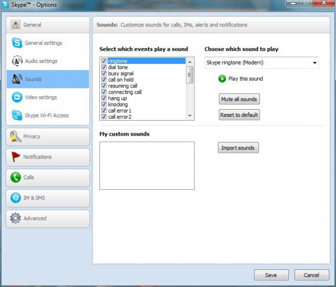
Task: Open the Privacy section
Action: point(48,137)
